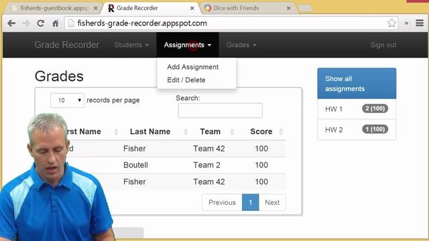Image resolution: width=429 pixels, height=241 pixels.
Task: Click the Previous pagination button
Action: point(222,202)
